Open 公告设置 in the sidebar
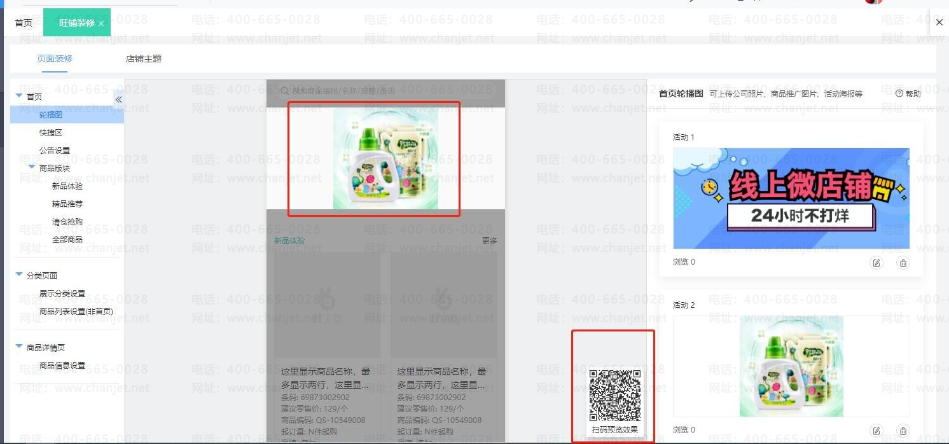This screenshot has height=444, width=949. [x=55, y=151]
